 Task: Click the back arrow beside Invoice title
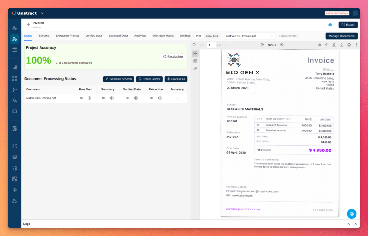point(28,24)
